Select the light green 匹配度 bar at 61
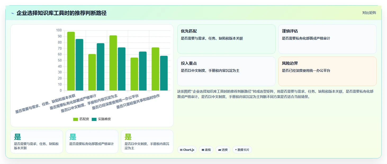Image resolution: width=387 pixels, height=164 pixels. 92,72
